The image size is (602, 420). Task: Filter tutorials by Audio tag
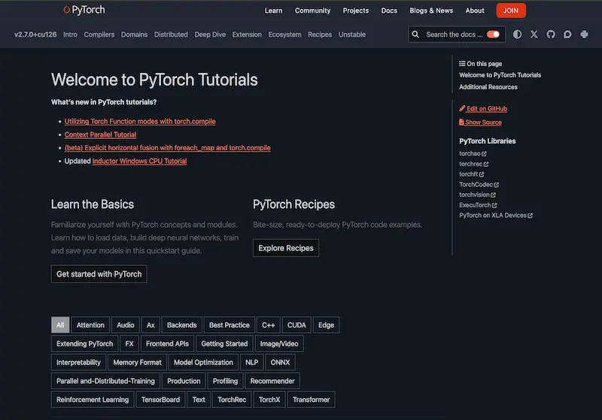tap(126, 325)
